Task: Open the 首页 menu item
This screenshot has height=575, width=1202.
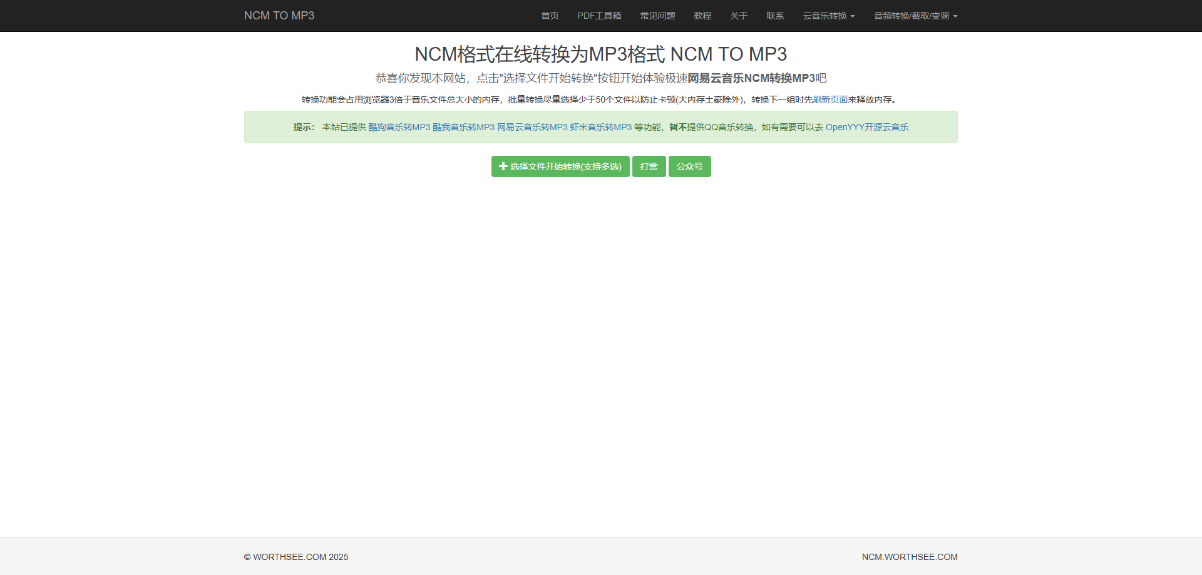Action: [x=549, y=16]
